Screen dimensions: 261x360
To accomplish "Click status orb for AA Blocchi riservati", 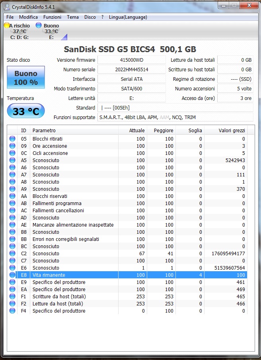I will pyautogui.click(x=12, y=196).
